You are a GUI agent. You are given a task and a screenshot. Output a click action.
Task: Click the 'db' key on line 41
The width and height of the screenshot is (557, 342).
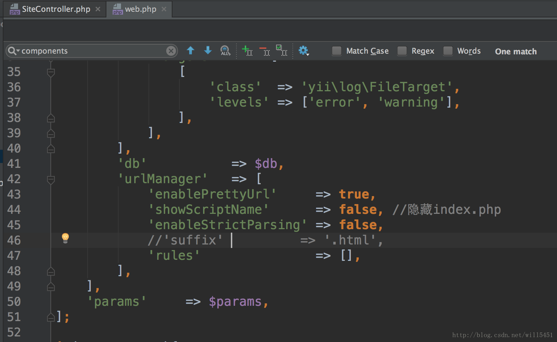point(132,164)
